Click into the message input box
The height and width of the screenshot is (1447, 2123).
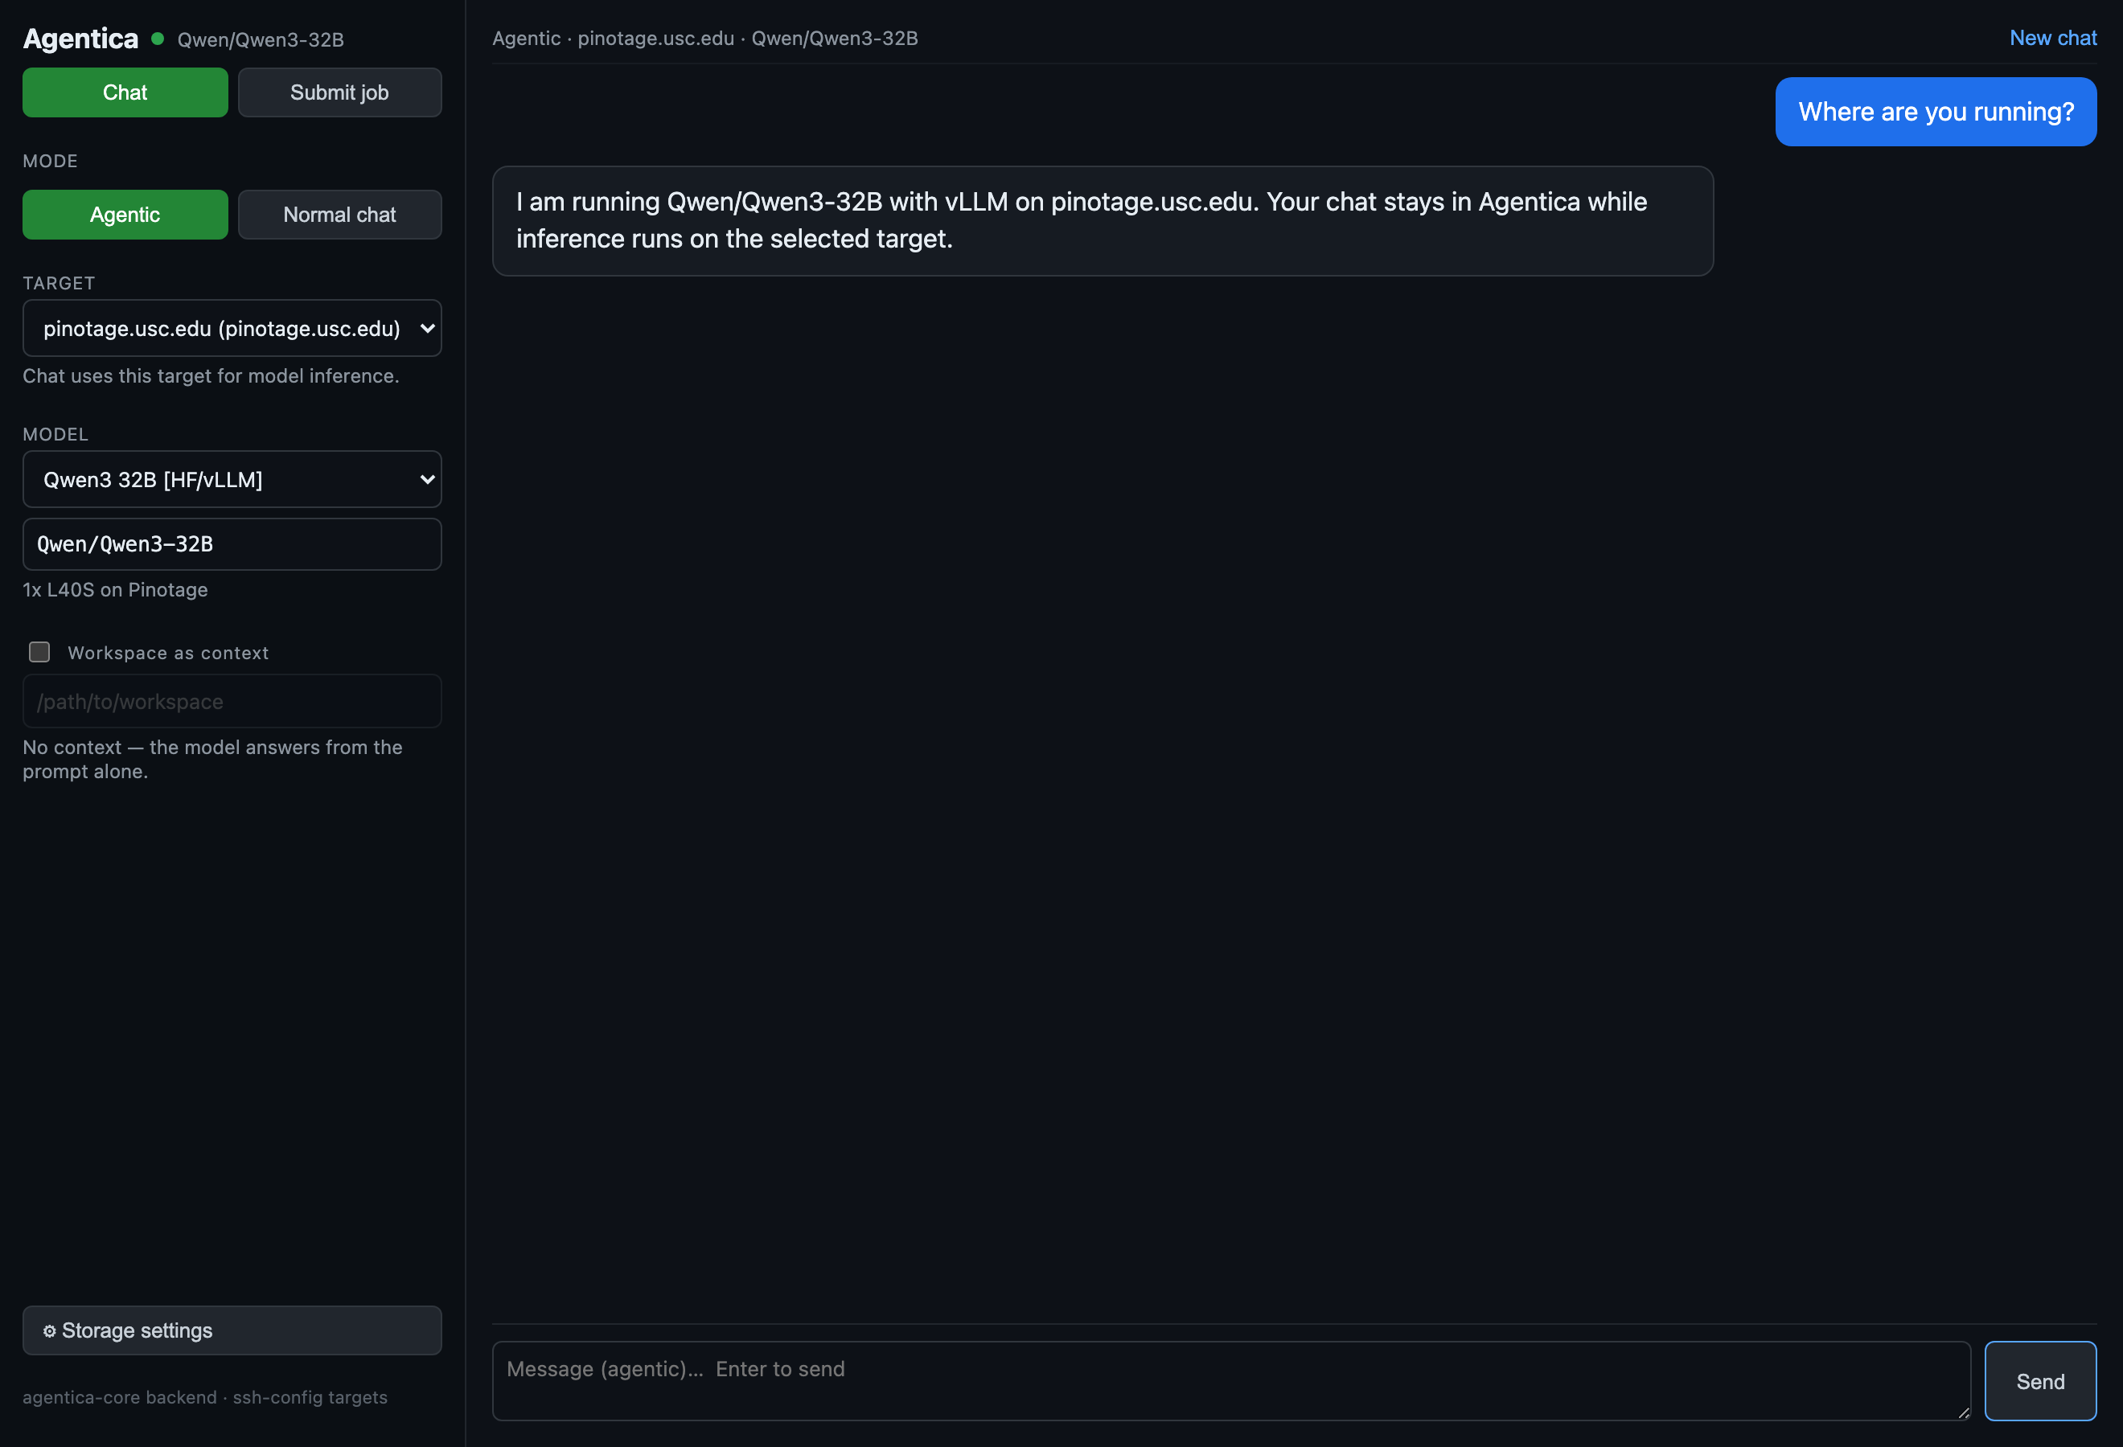1230,1380
